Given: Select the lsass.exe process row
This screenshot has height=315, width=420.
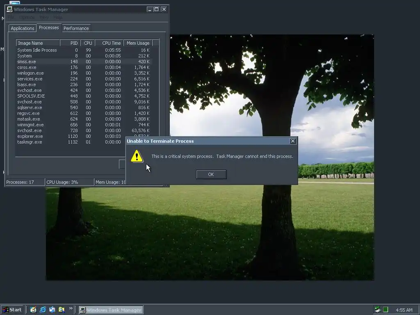Looking at the screenshot, I should coord(84,84).
